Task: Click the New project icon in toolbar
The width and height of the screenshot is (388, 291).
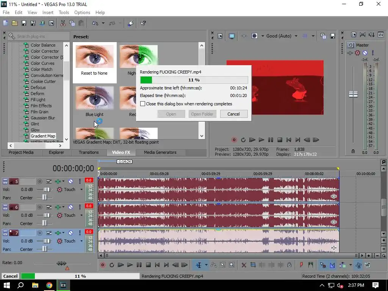Action: (5, 23)
